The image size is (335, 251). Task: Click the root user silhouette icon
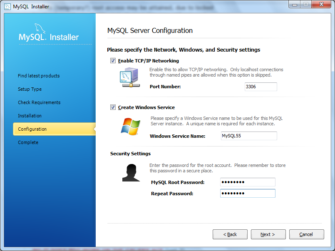131,173
